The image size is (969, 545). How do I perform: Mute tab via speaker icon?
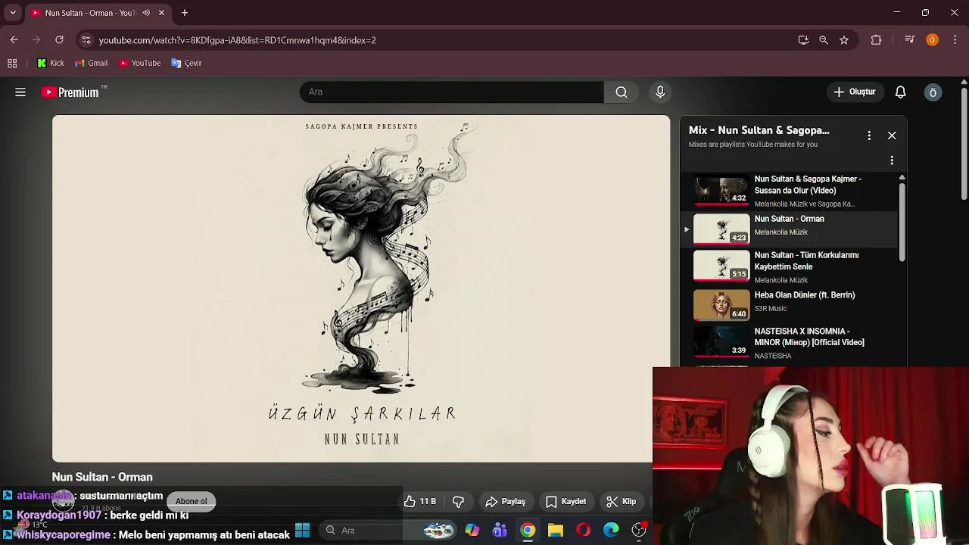click(x=146, y=13)
